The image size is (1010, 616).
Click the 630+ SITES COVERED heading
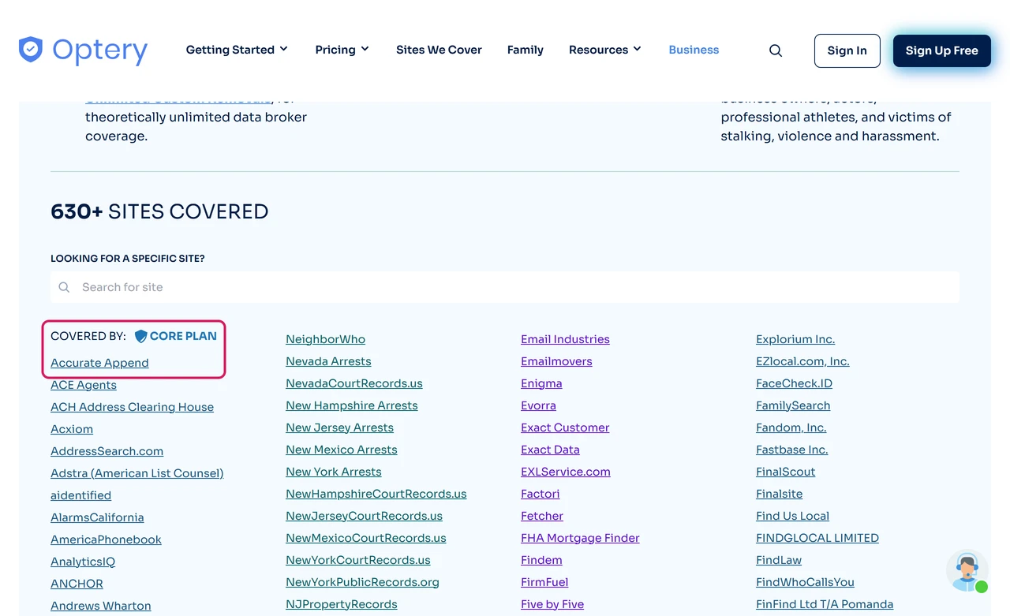pyautogui.click(x=159, y=211)
